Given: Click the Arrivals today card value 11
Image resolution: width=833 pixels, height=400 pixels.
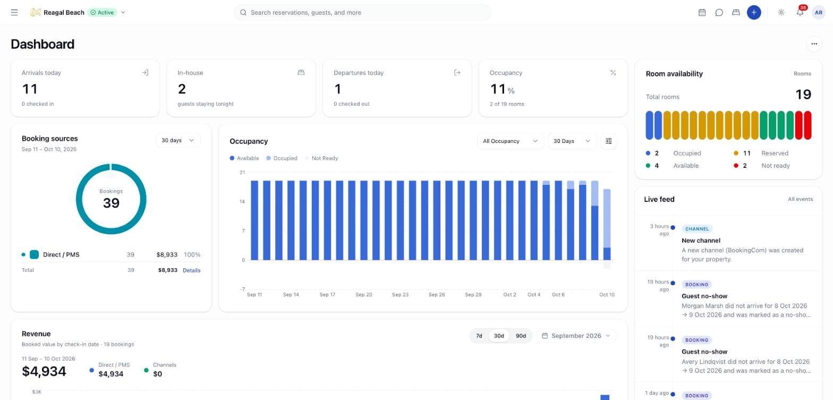Looking at the screenshot, I should [30, 89].
